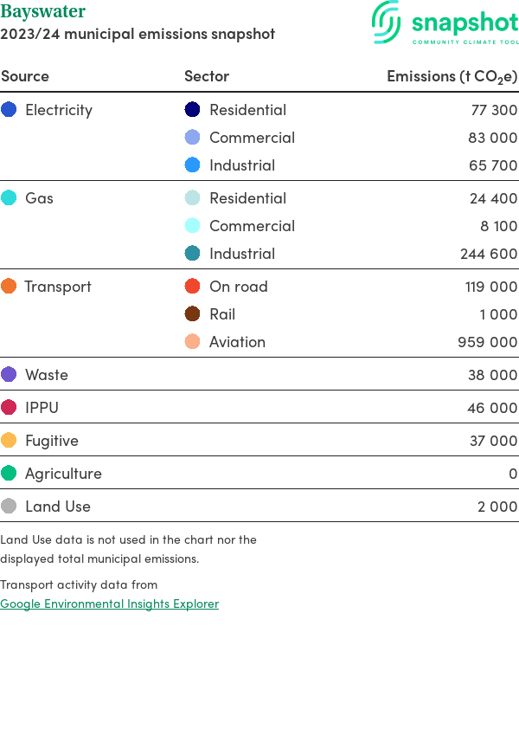Click the Snapshot logo icon

(387, 22)
